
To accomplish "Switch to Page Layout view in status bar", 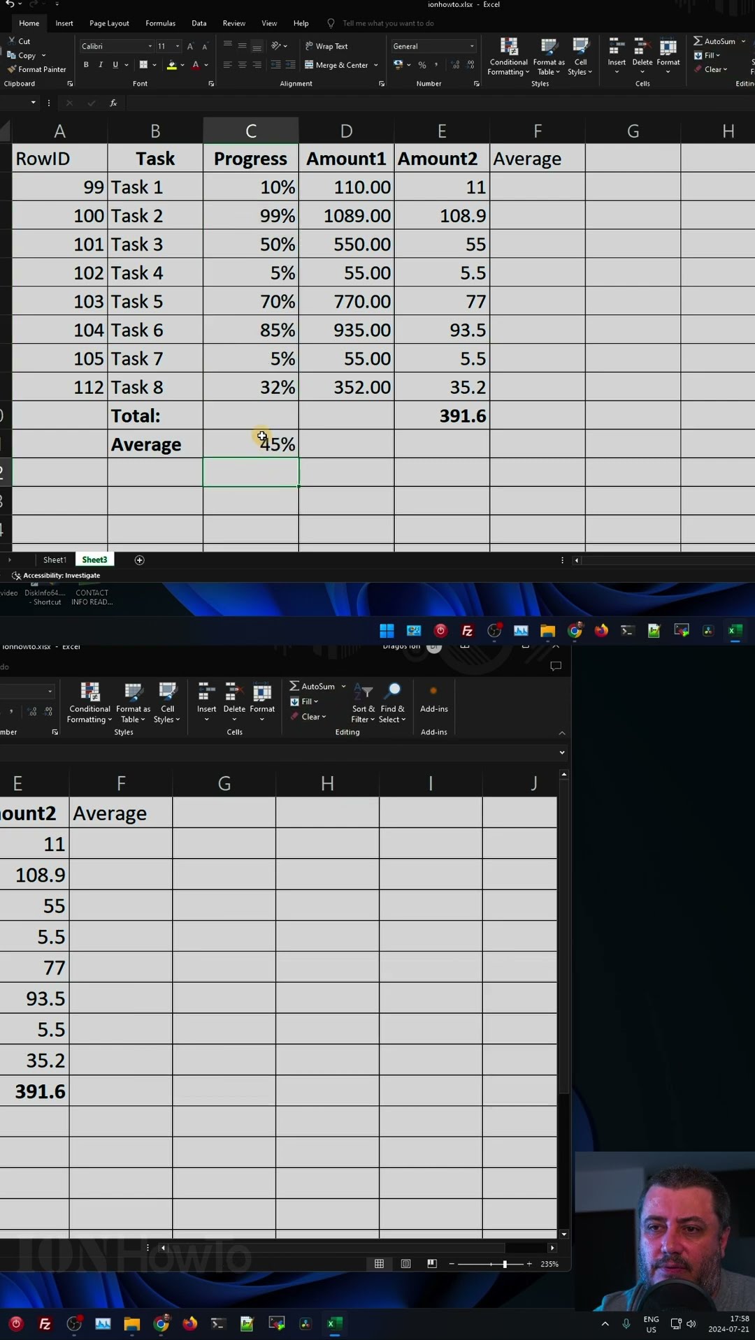I will pyautogui.click(x=405, y=1263).
